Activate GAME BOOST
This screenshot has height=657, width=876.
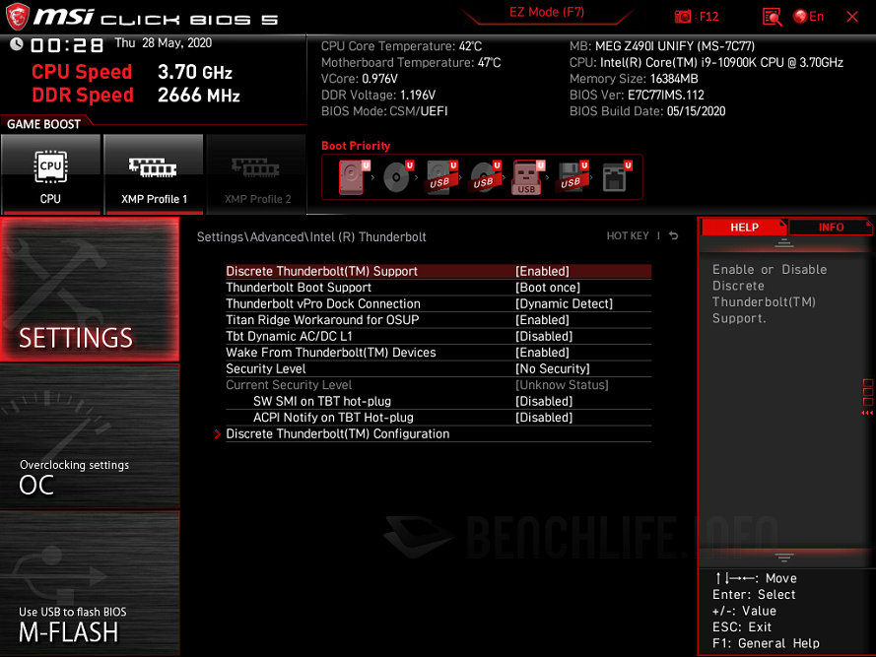coord(45,123)
